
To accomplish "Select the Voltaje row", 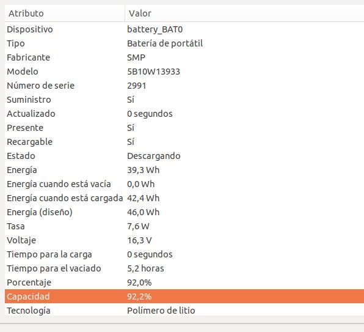I will point(184,240).
